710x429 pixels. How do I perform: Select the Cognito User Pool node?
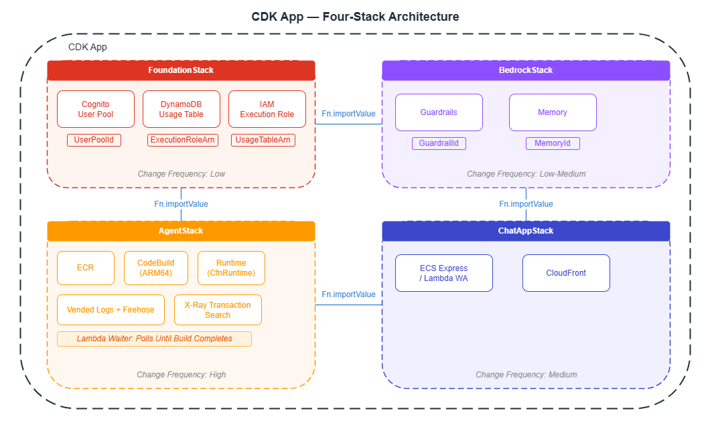(95, 108)
